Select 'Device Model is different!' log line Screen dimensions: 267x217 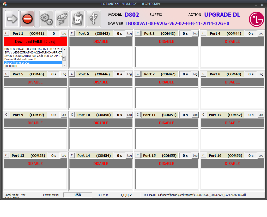pos(33,59)
